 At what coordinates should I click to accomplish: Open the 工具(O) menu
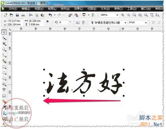coord(132,9)
